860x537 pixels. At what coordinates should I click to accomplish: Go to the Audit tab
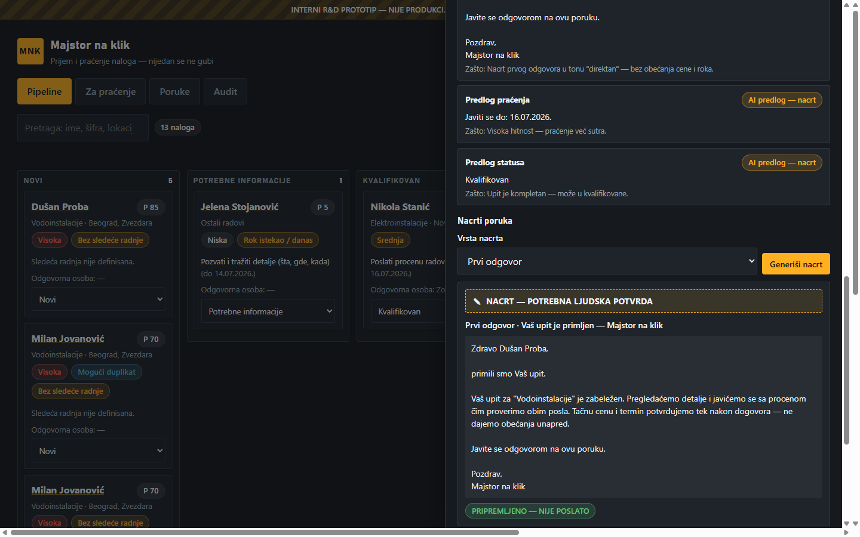pyautogui.click(x=225, y=91)
